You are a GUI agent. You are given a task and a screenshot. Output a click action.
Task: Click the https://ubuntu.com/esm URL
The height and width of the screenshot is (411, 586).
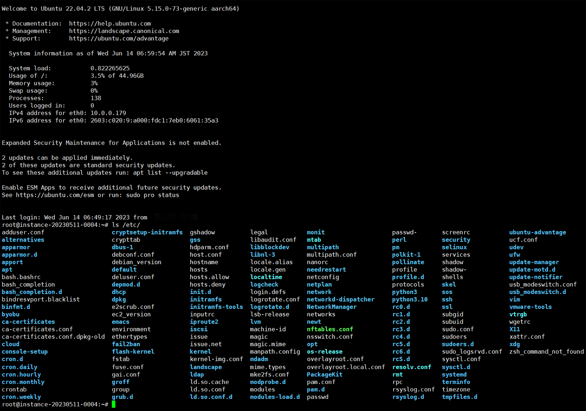[x=55, y=195]
